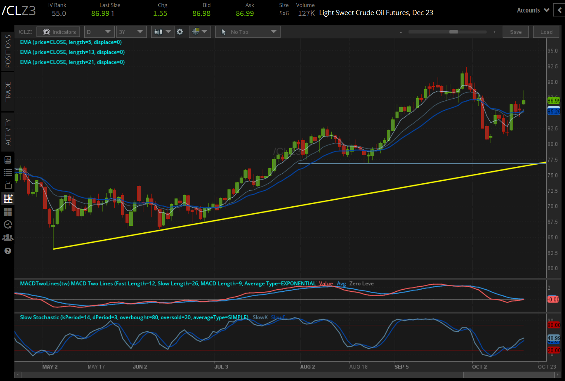
Task: Open the community people icon in sidebar
Action: (x=8, y=238)
